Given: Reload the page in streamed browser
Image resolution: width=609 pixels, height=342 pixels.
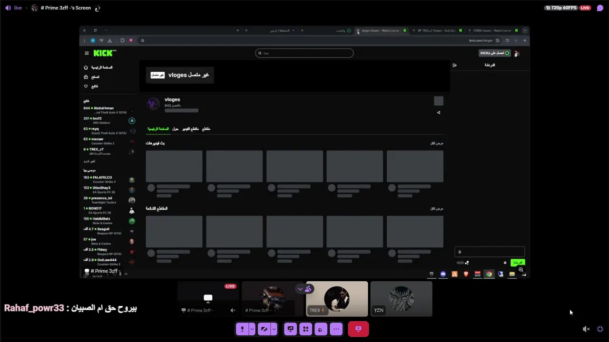Looking at the screenshot, I should click(508, 40).
